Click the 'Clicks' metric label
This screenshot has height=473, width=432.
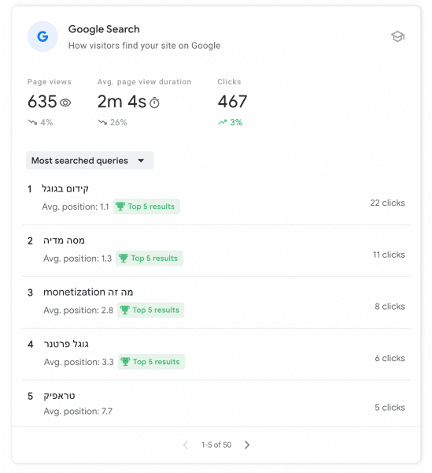[x=229, y=82]
